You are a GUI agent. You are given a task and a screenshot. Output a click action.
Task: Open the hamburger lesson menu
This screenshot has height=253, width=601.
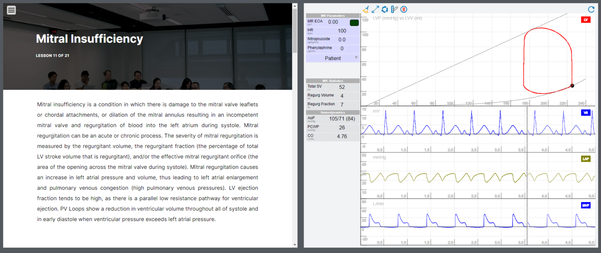tap(11, 10)
